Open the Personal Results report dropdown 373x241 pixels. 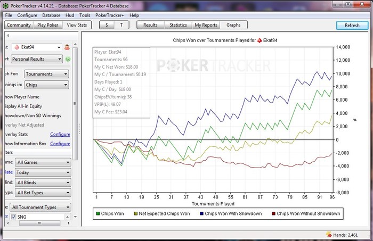37,59
